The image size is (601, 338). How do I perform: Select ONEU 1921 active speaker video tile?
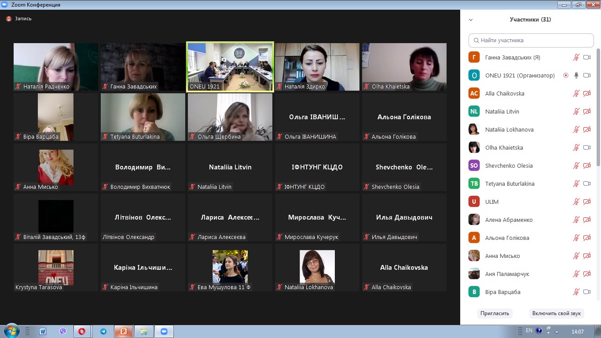(x=230, y=67)
